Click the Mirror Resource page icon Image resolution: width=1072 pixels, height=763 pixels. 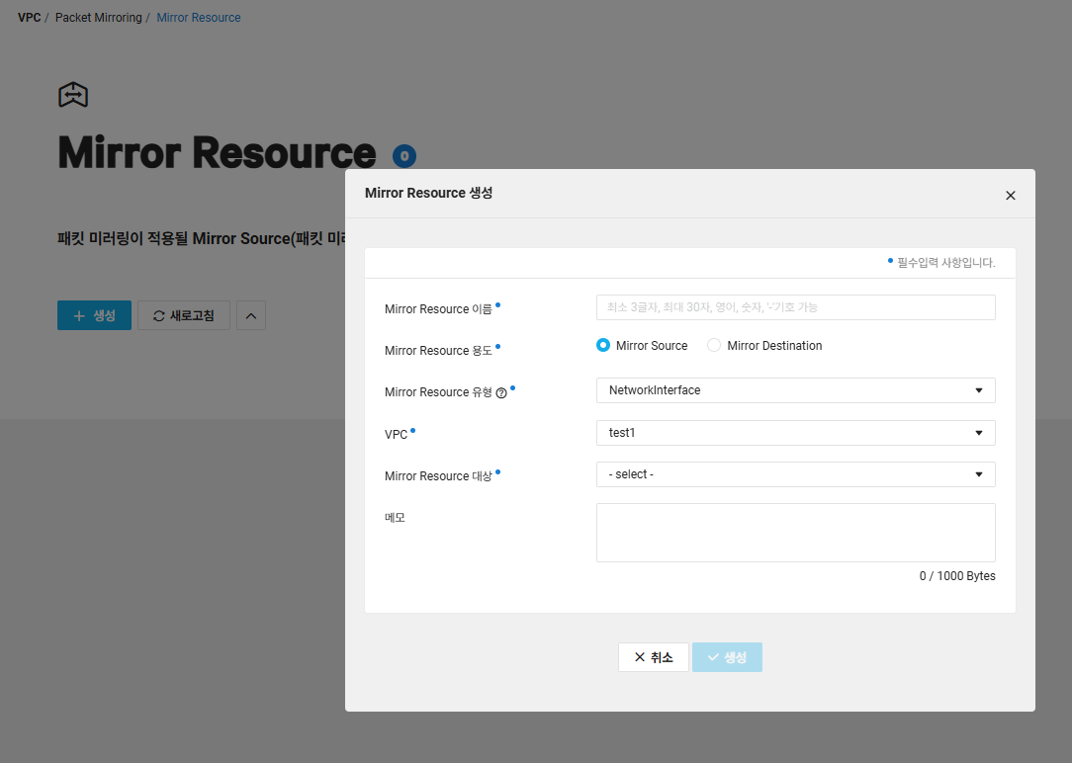[73, 94]
